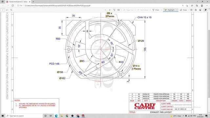
Task: Open the notification center icon
Action: click(x=206, y=116)
